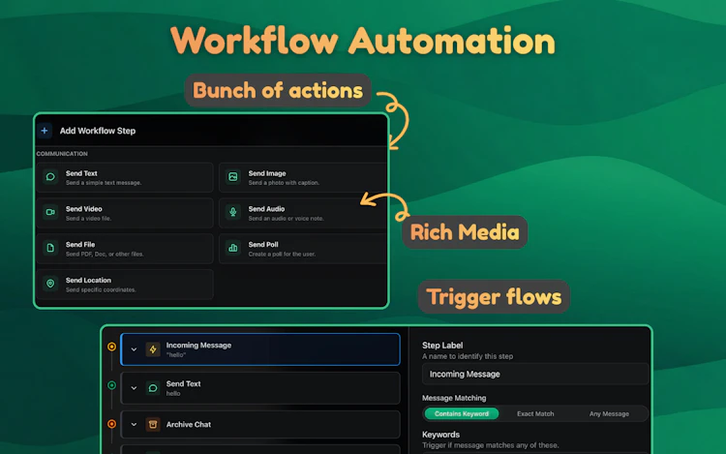Click the Step Label input field
Viewport: 726px width, 454px height.
click(x=535, y=374)
